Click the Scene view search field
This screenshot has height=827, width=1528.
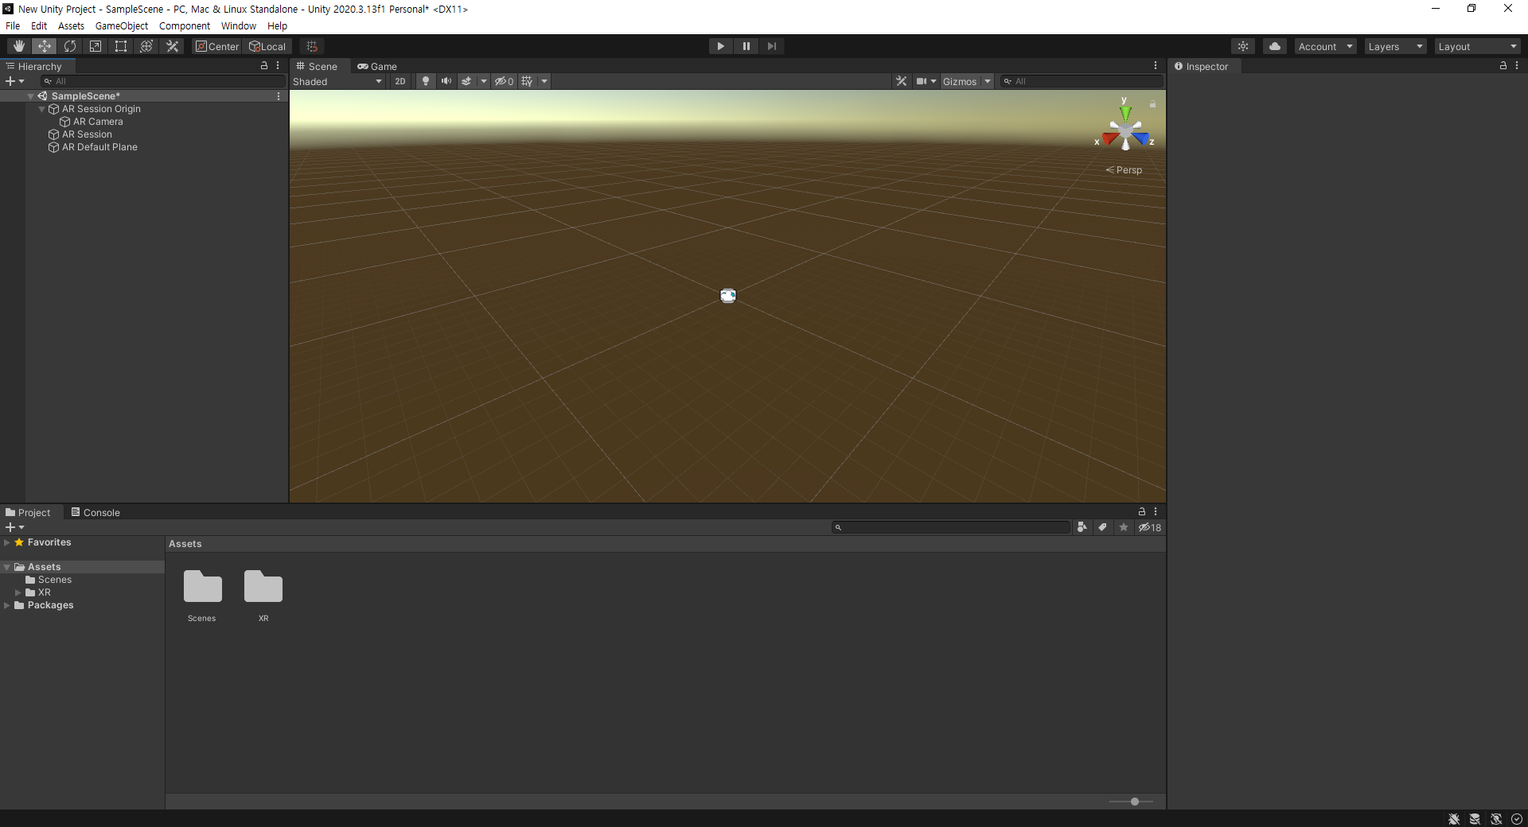point(1082,81)
